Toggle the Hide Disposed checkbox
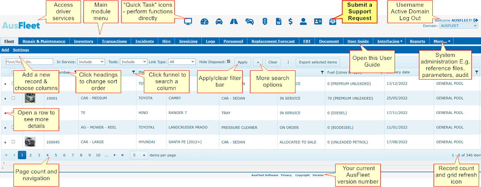Viewport: 481px width, 187px height. [x=229, y=61]
